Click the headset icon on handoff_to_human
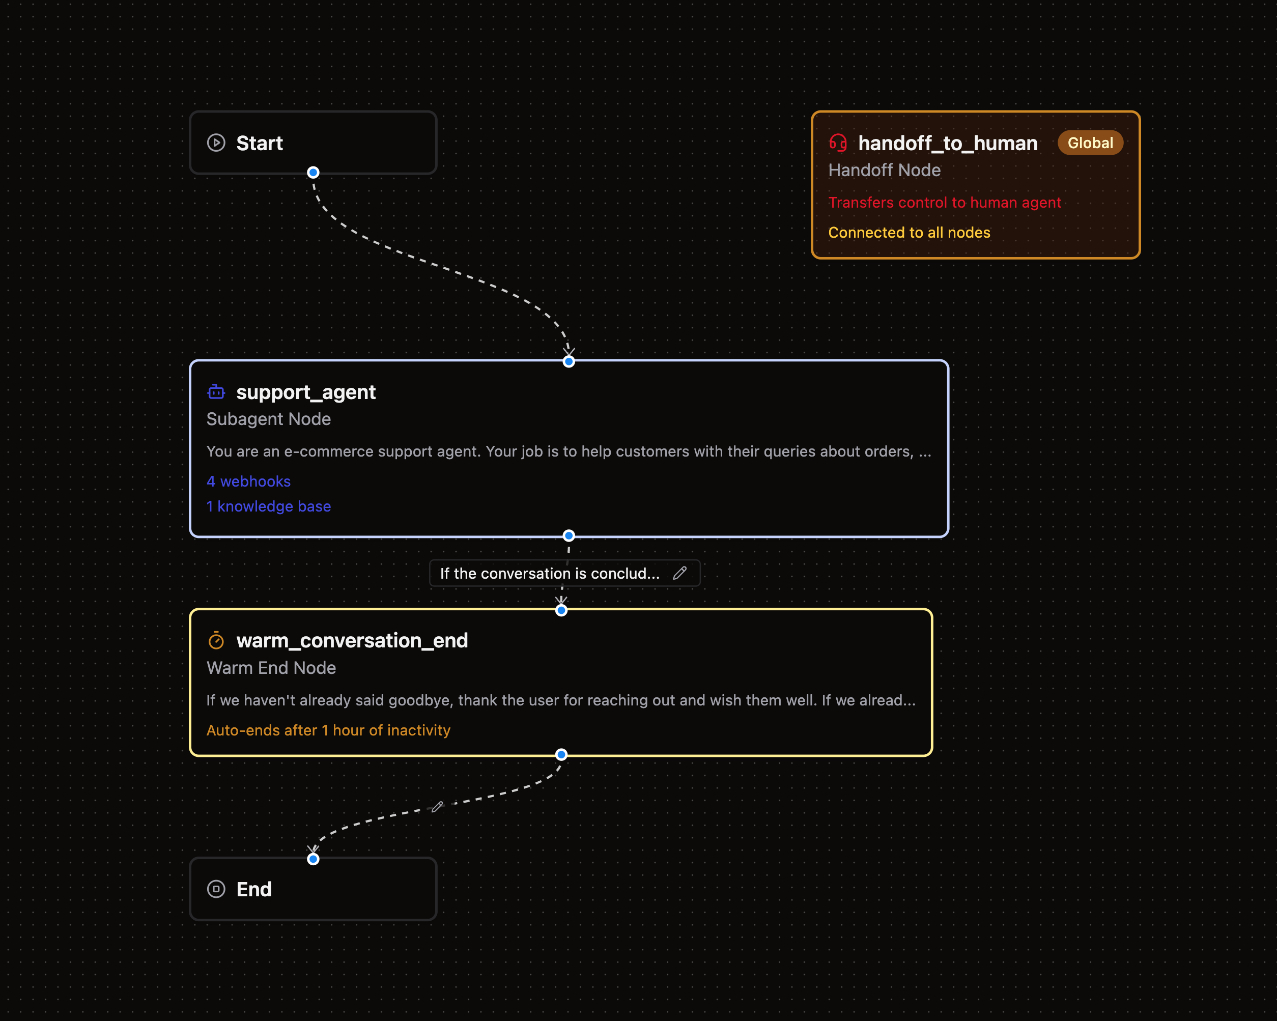1277x1021 pixels. pos(838,143)
